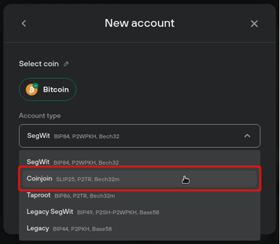
Task: Pick Taproot from the account type list
Action: [x=140, y=195]
